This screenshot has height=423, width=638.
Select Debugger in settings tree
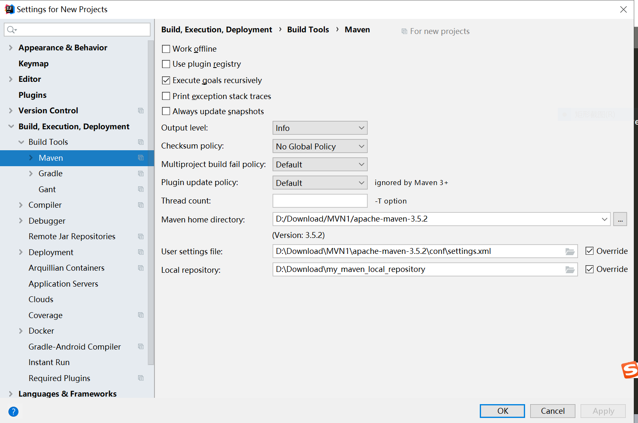47,221
